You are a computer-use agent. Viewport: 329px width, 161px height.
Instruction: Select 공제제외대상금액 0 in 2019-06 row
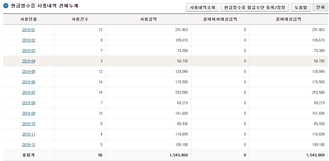pyautogui.click(x=245, y=82)
